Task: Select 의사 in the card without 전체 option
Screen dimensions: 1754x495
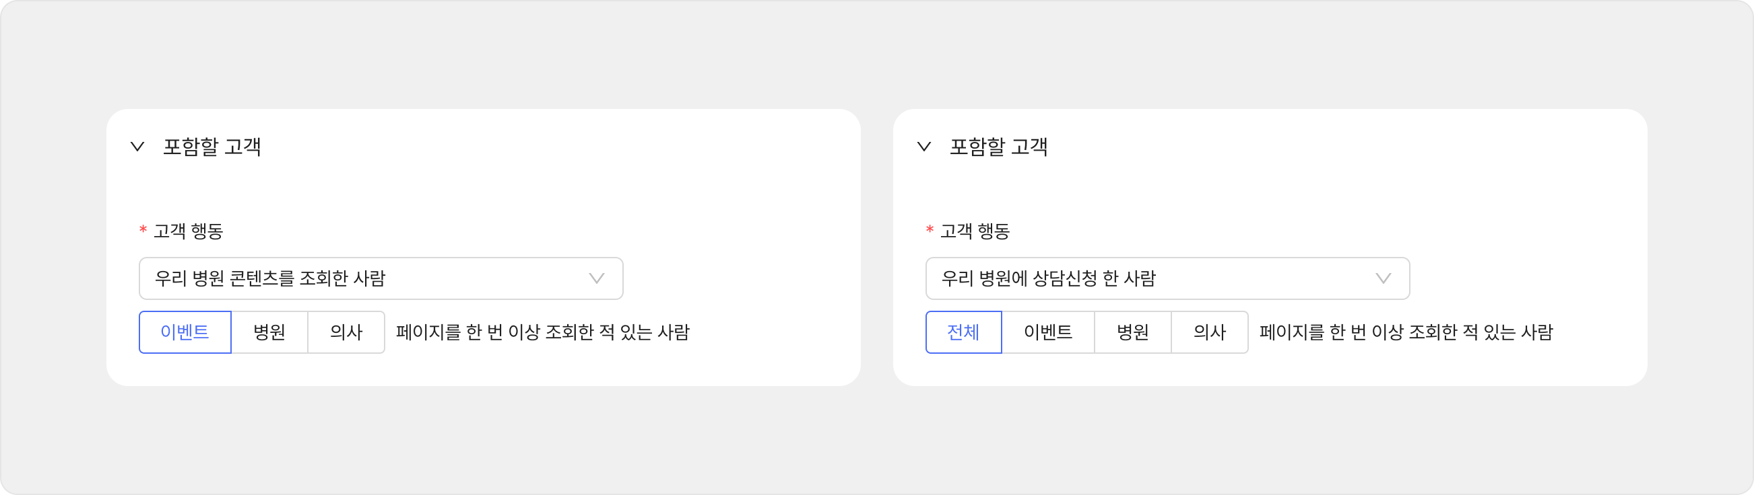Action: [346, 332]
